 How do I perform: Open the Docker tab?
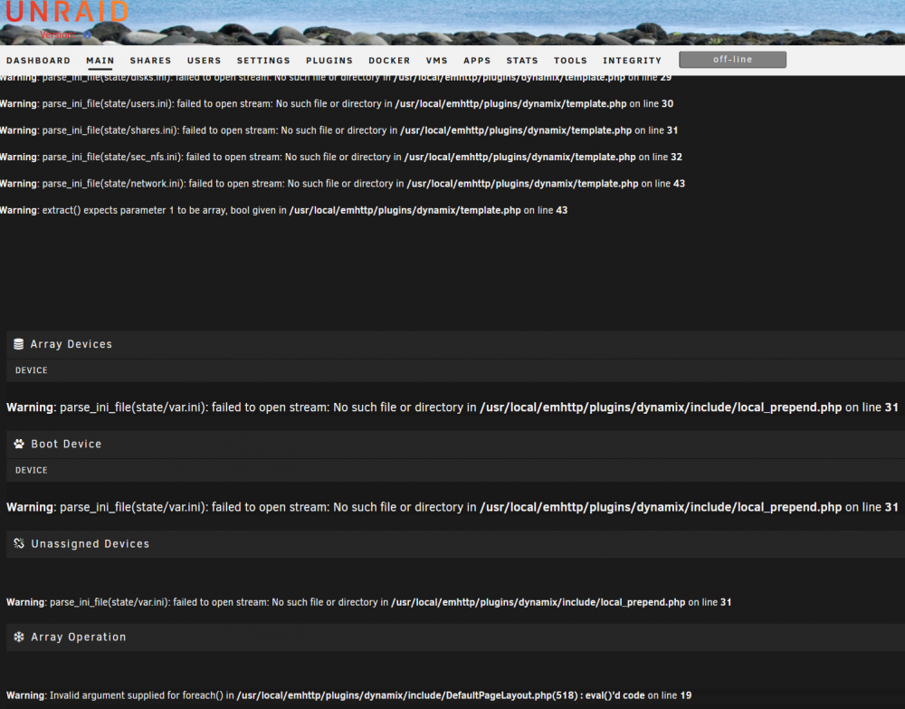(x=389, y=61)
